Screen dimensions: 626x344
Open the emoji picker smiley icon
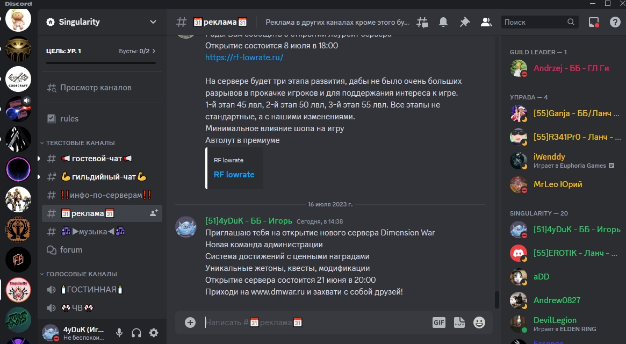(x=479, y=322)
